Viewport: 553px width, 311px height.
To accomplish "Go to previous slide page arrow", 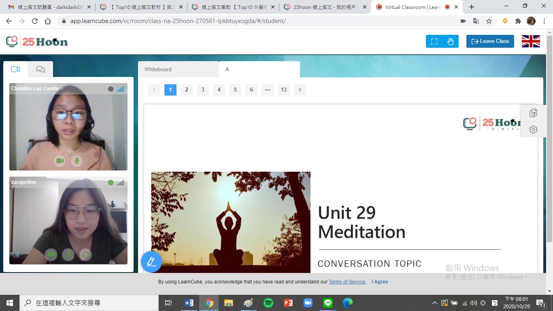I will click(154, 89).
